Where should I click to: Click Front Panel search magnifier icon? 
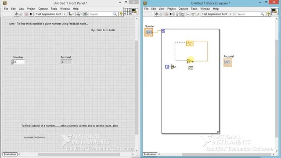[x=115, y=14]
